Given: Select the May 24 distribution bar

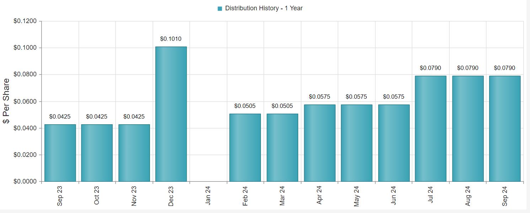Looking at the screenshot, I should click(x=357, y=143).
